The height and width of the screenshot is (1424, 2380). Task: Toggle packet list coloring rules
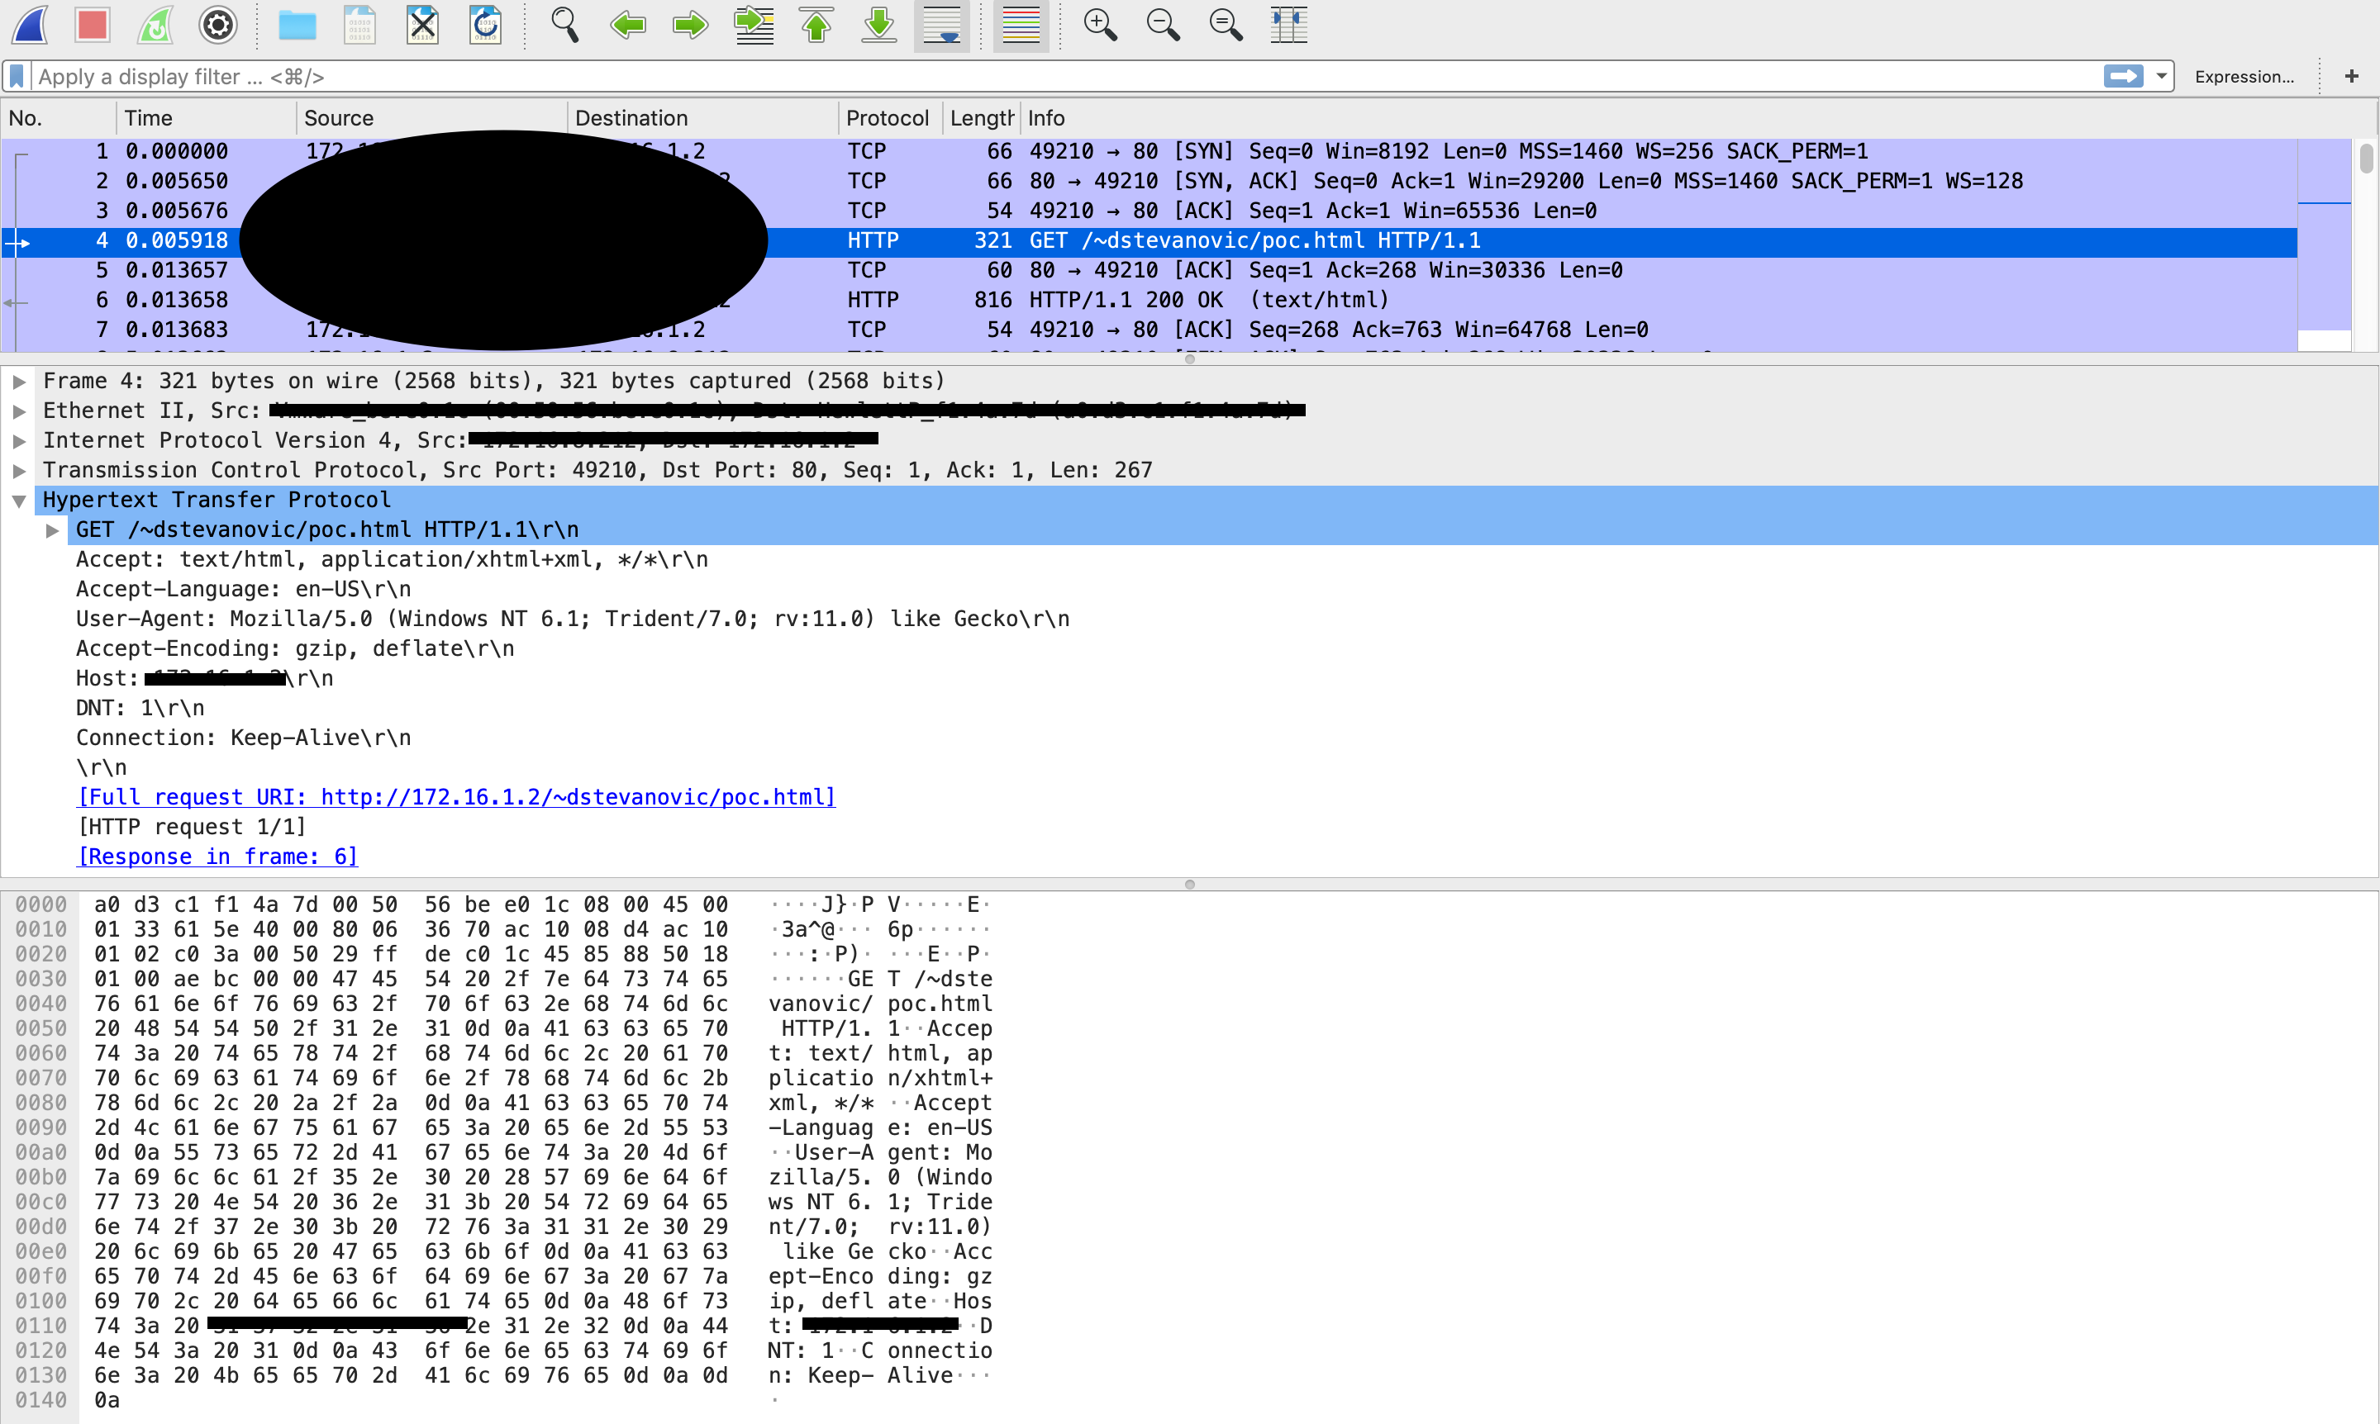pyautogui.click(x=1021, y=25)
